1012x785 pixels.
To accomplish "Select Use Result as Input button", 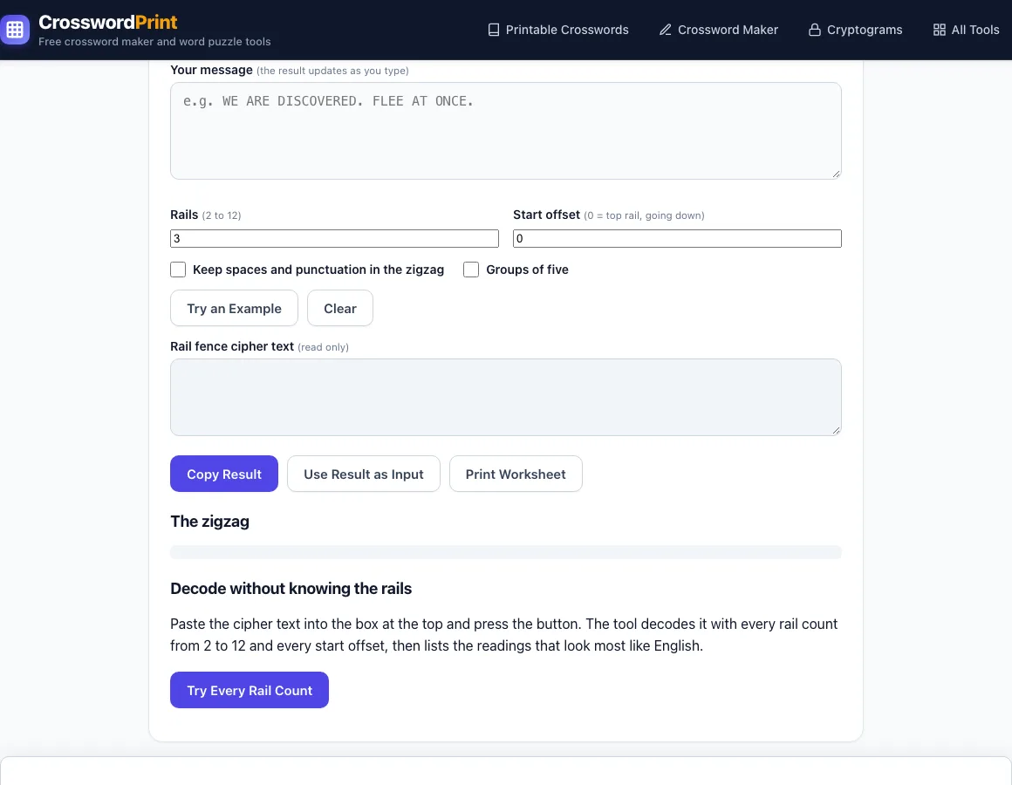I will (364, 474).
